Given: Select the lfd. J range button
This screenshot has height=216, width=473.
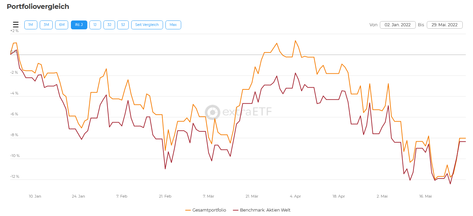Looking at the screenshot, I should click(79, 25).
